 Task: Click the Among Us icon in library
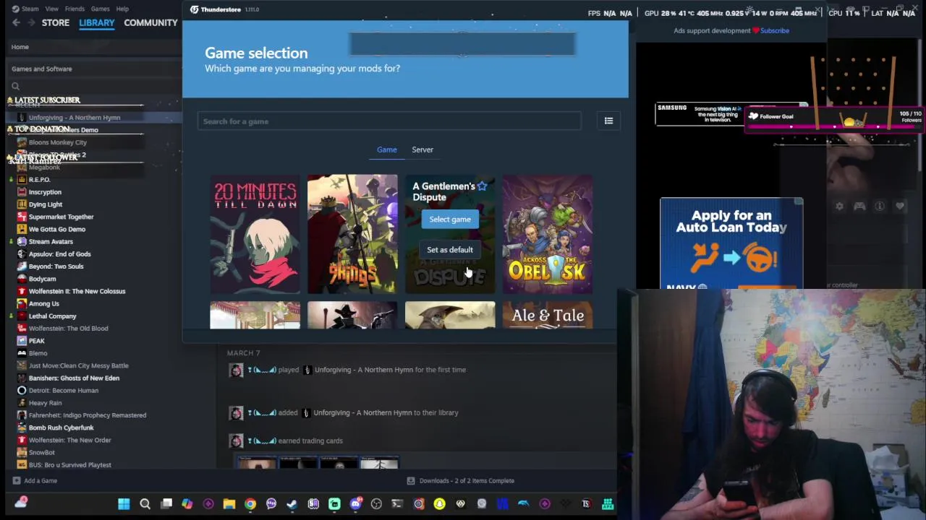tap(22, 303)
